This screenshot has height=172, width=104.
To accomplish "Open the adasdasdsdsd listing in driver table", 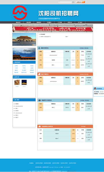I will [53, 55].
